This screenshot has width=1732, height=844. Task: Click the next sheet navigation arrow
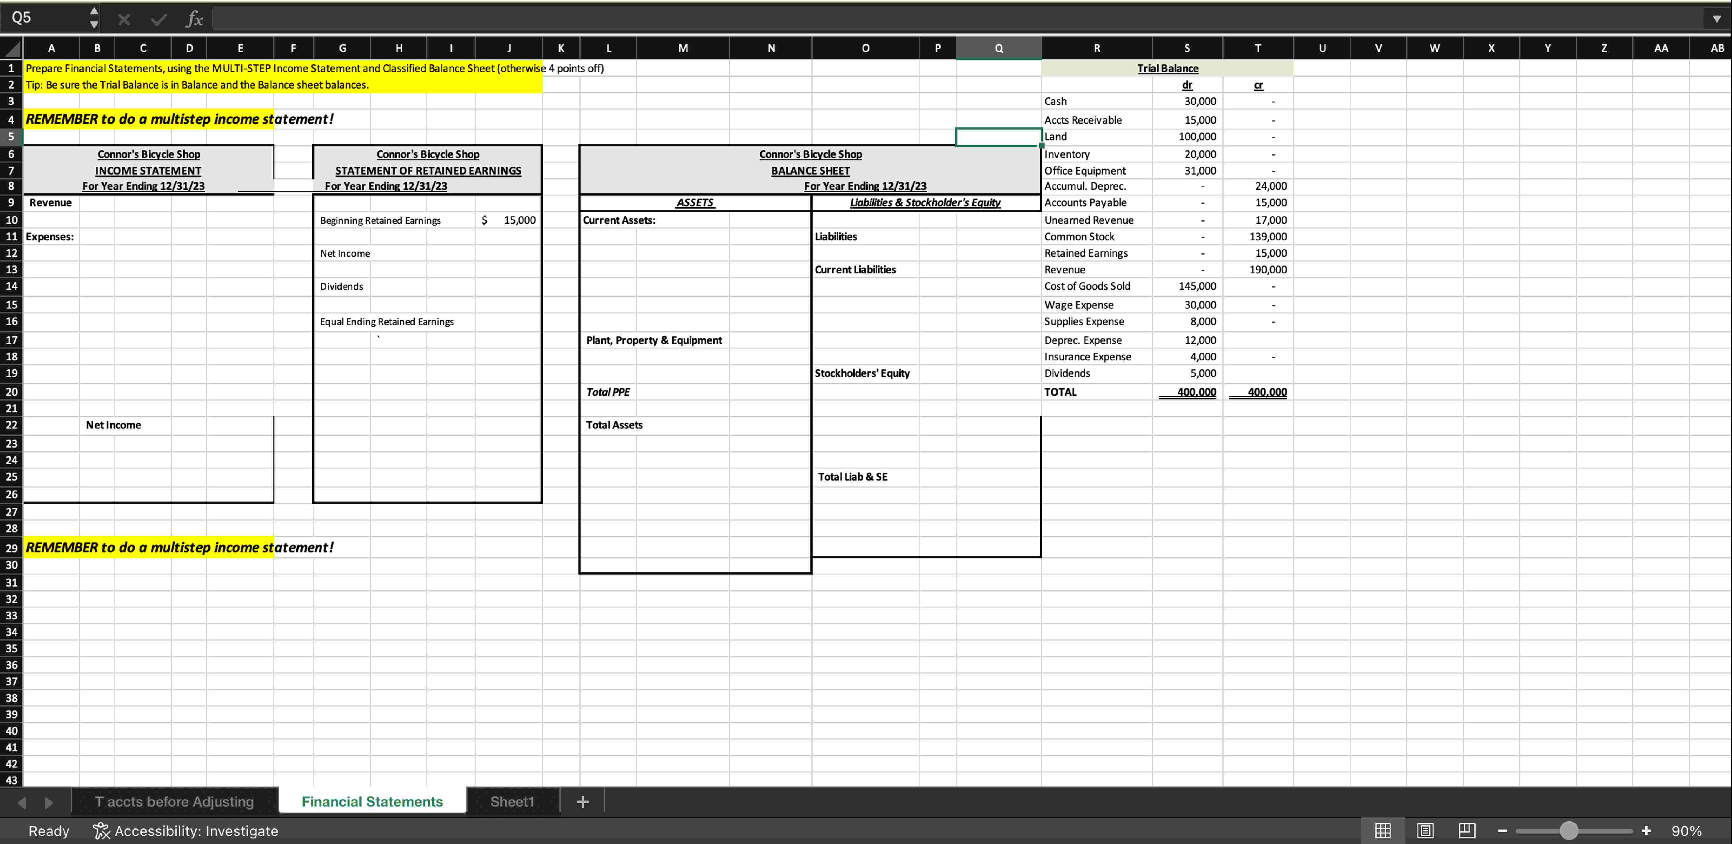pos(48,802)
